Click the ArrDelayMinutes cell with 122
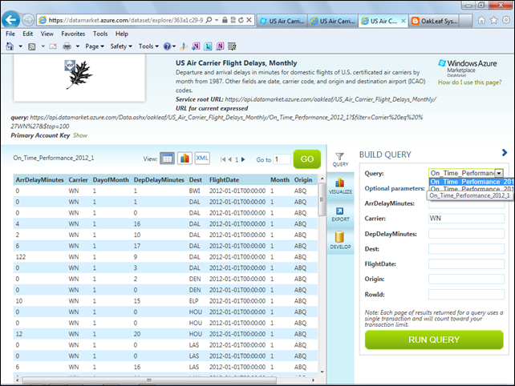Image resolution: width=515 pixels, height=386 pixels. [x=21, y=257]
